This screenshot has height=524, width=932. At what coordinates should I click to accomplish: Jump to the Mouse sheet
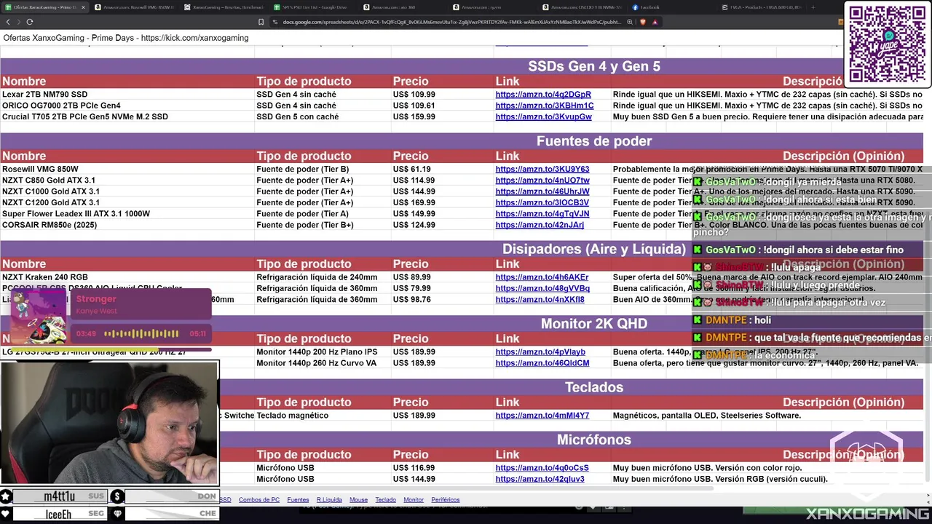358,500
